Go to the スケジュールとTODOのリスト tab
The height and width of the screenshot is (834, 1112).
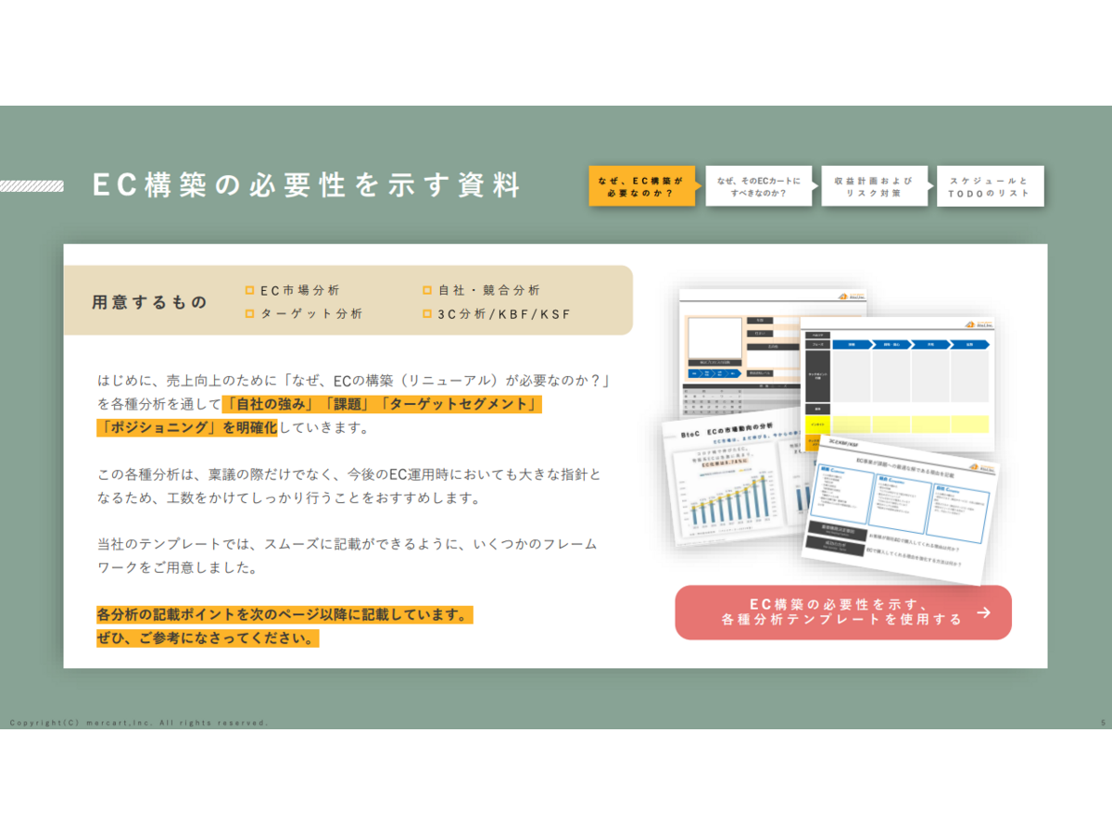(x=989, y=186)
